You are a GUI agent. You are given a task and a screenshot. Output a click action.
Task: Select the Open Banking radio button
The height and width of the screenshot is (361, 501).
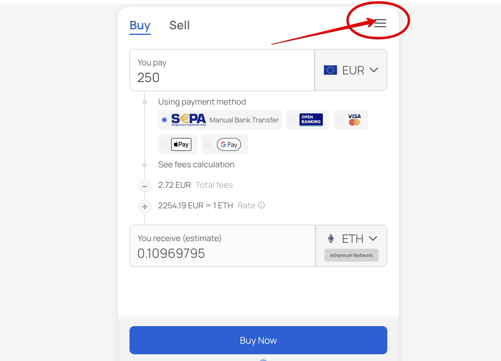pyautogui.click(x=293, y=120)
